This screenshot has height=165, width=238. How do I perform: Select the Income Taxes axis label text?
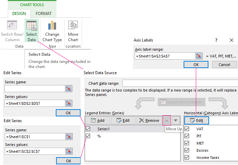click(208, 158)
